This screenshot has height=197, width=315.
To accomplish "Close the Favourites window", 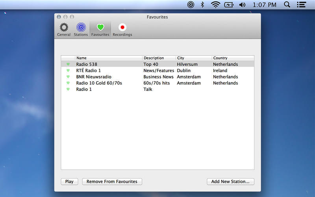I will pyautogui.click(x=59, y=17).
